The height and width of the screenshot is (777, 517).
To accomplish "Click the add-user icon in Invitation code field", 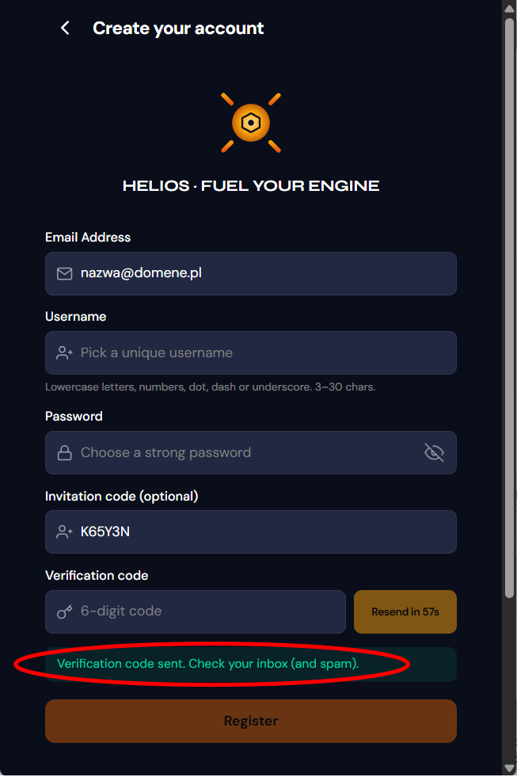I will point(64,531).
